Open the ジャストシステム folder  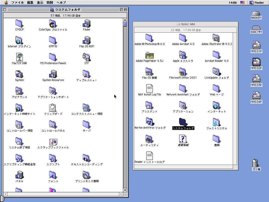pyautogui.click(x=216, y=122)
